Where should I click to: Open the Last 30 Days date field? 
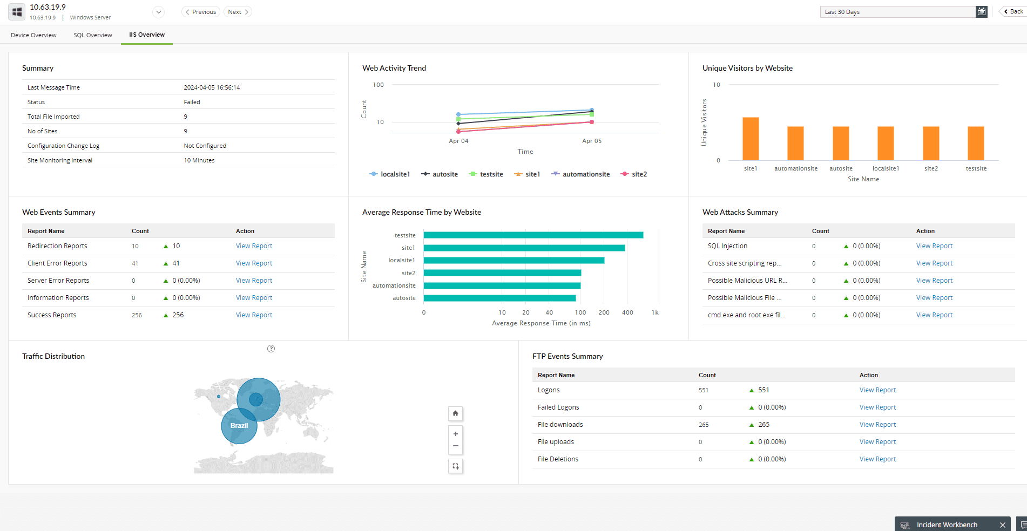(897, 12)
